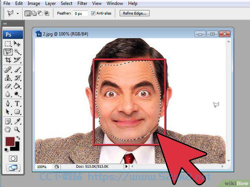Image resolution: width=250 pixels, height=187 pixels.
Task: Select the Move tool
Action: 17,44
